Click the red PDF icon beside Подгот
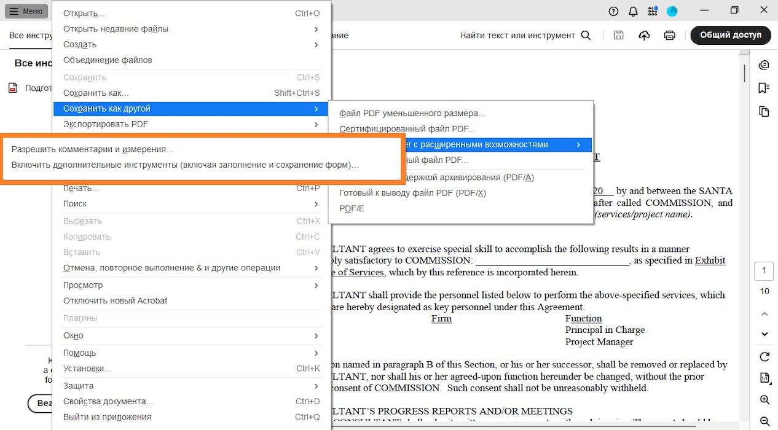778x430 pixels. [12, 88]
